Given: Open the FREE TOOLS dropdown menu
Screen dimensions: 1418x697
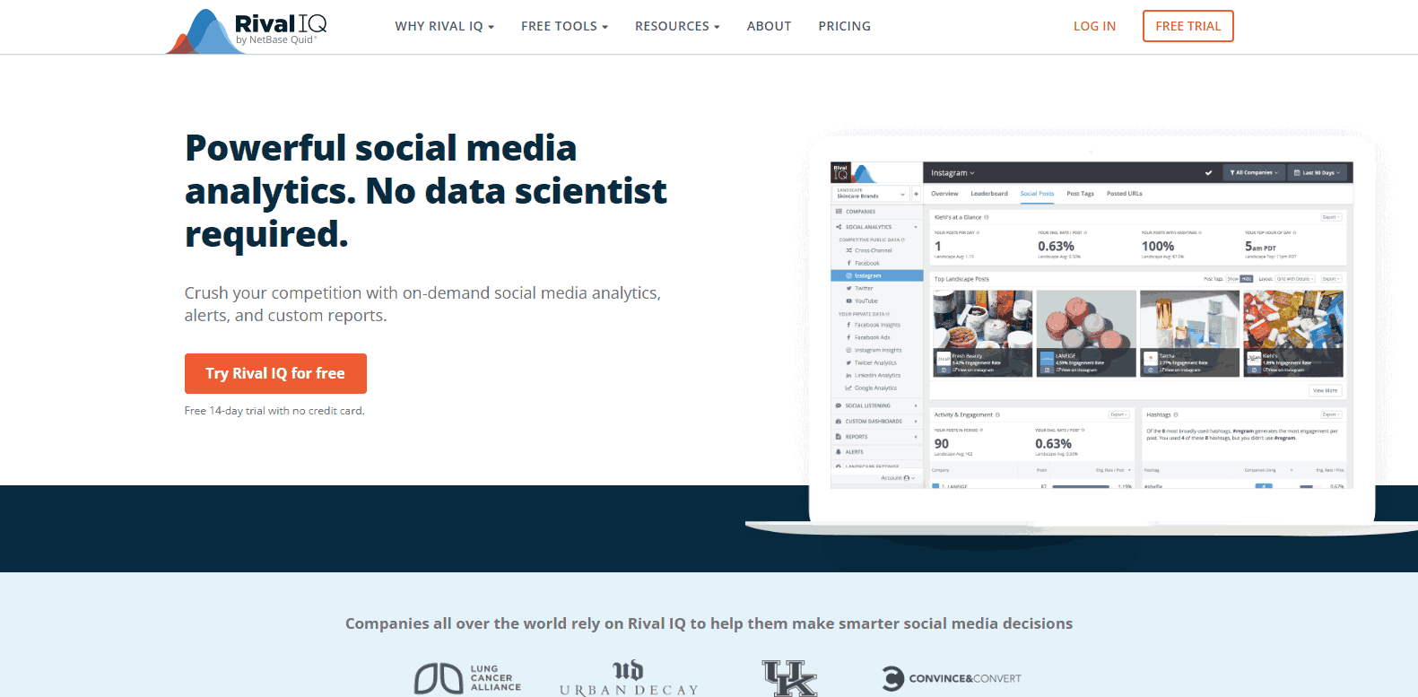Looking at the screenshot, I should (564, 26).
